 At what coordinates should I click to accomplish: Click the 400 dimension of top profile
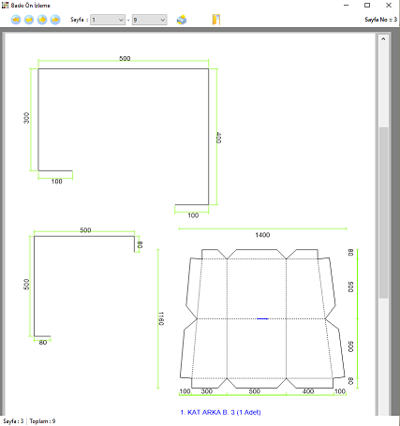click(218, 138)
